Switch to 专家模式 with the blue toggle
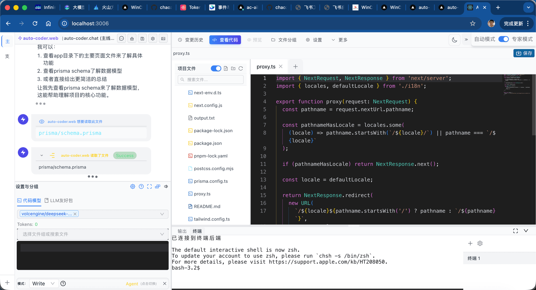The image size is (536, 290). pos(504,39)
